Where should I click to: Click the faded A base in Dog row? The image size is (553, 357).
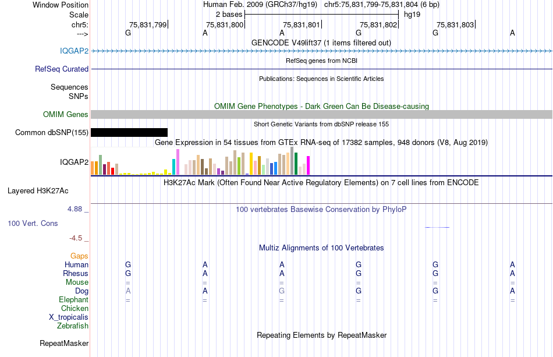(128, 291)
